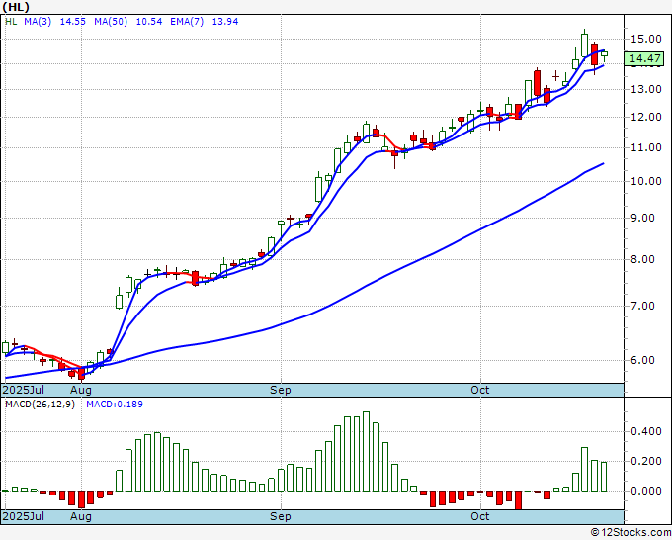
Task: Click Sep on the MACD timeline
Action: point(281,516)
